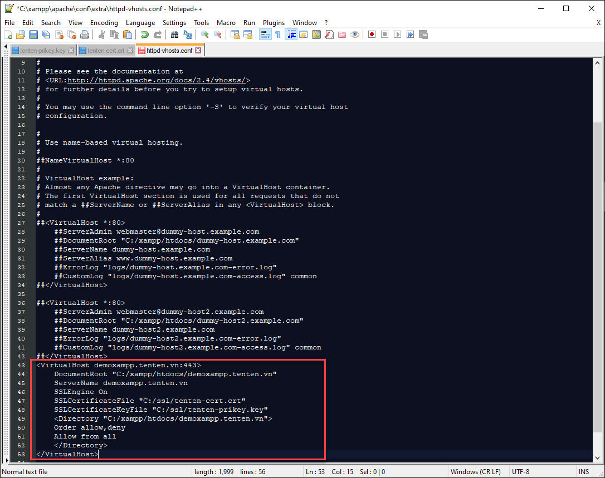
Task: Click the UTF-8 encoding status field
Action: [520, 472]
